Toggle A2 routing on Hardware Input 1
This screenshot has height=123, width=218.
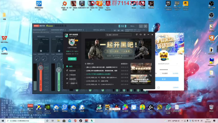tap(46, 68)
